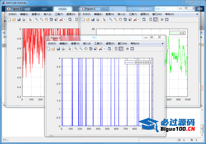Viewport: 206px width, 144px height.
Task: Click the MATLAB editor vertical scrollbar thumb
Action: click(x=202, y=129)
